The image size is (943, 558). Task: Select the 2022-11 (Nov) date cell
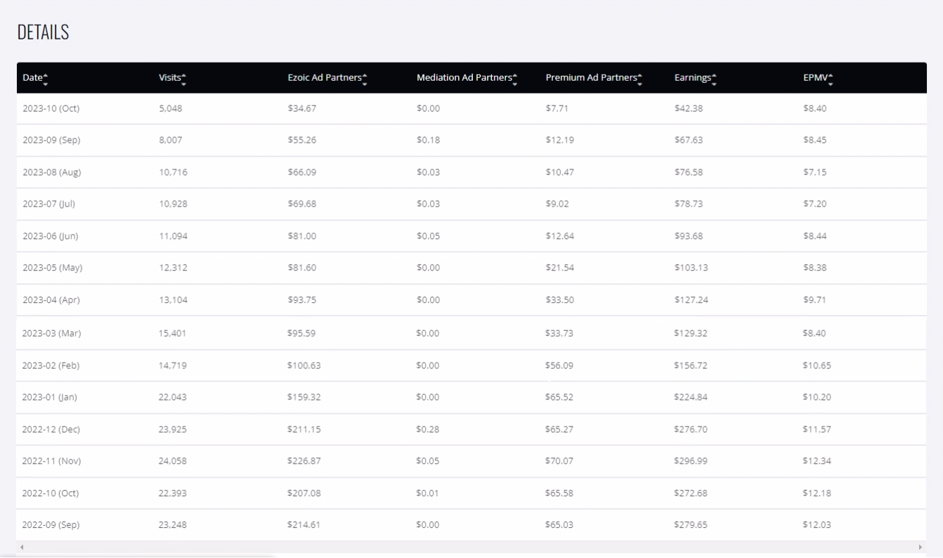(52, 461)
